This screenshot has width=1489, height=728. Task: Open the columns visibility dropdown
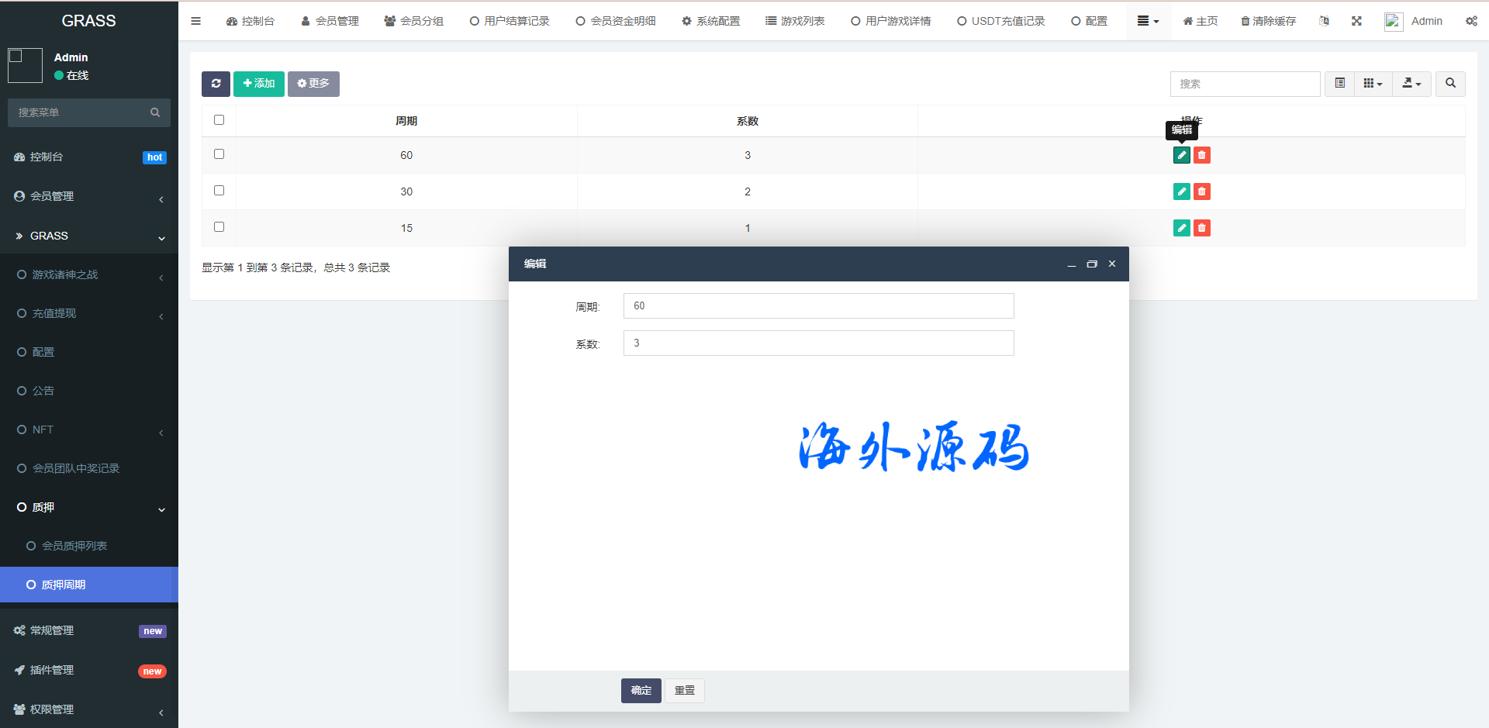click(x=1373, y=84)
